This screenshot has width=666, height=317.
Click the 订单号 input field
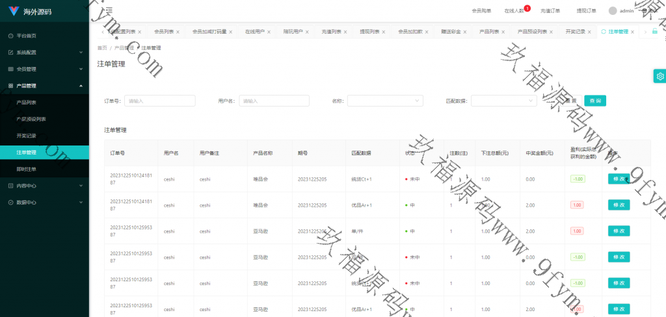click(x=159, y=101)
